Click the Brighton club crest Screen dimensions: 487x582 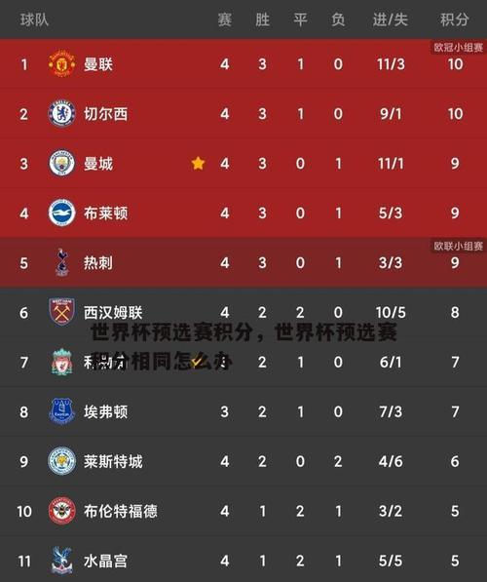62,213
